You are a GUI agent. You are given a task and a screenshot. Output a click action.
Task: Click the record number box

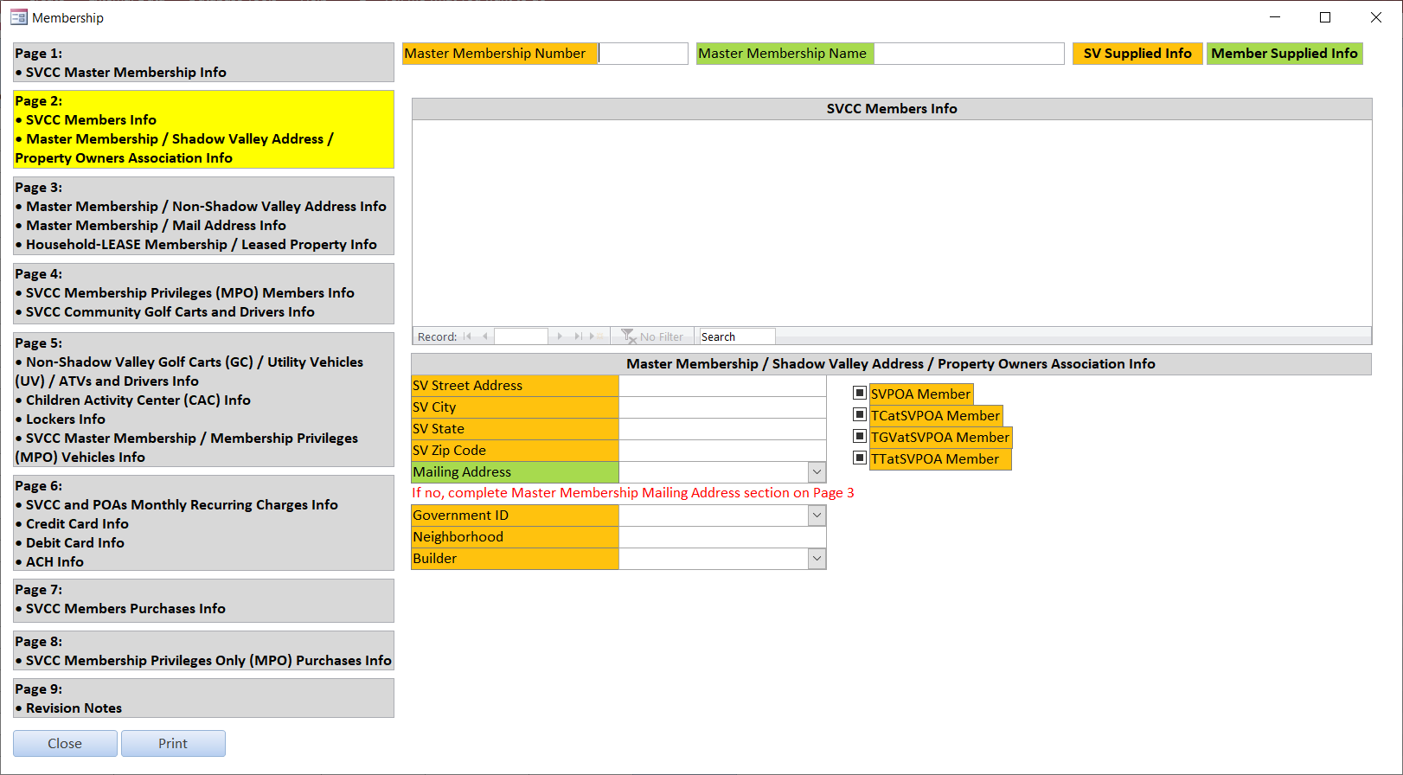tap(521, 336)
